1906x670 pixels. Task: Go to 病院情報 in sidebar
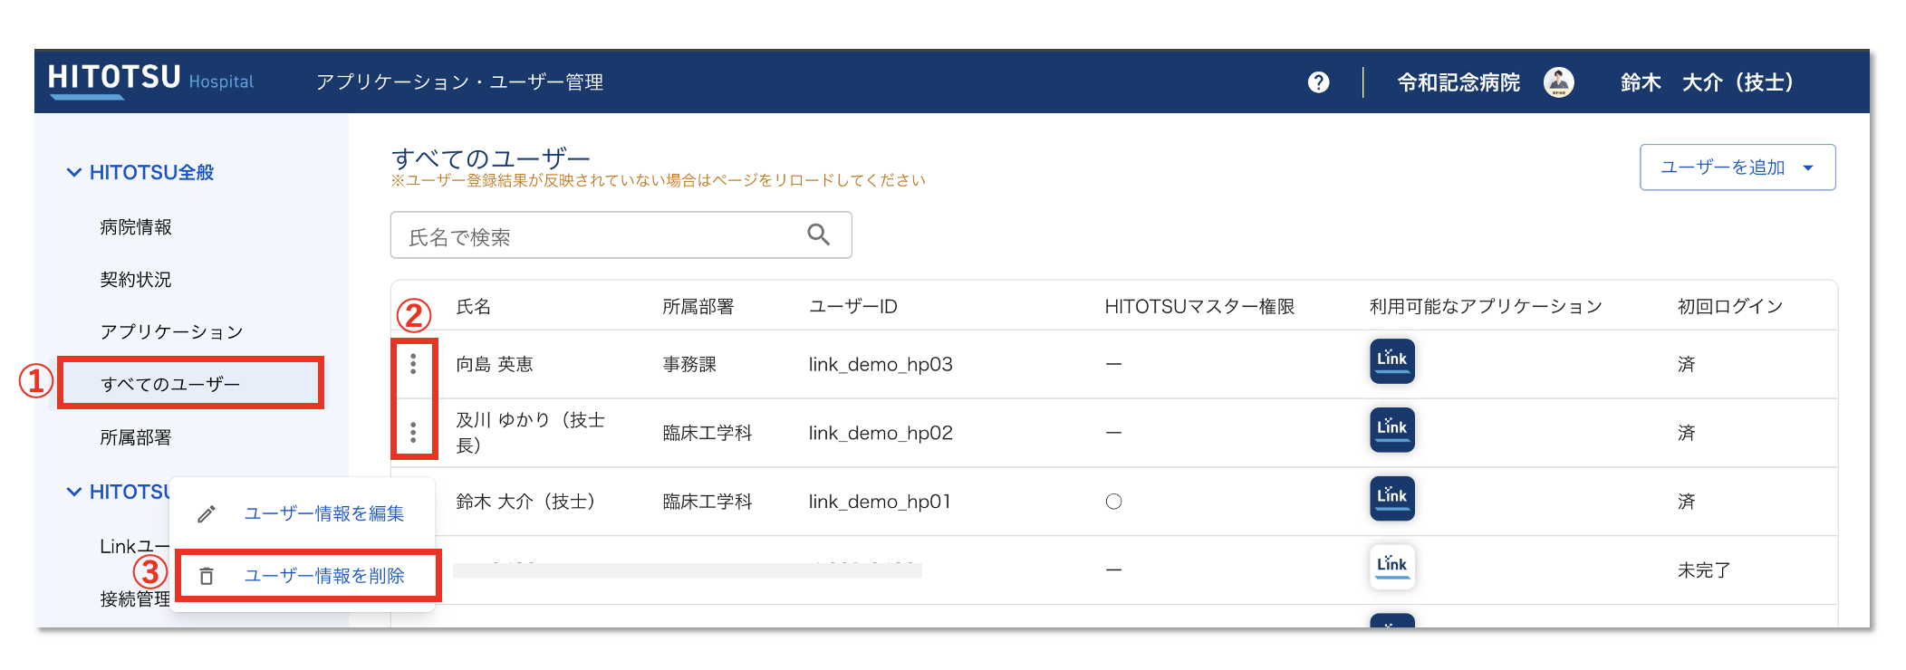point(136,227)
